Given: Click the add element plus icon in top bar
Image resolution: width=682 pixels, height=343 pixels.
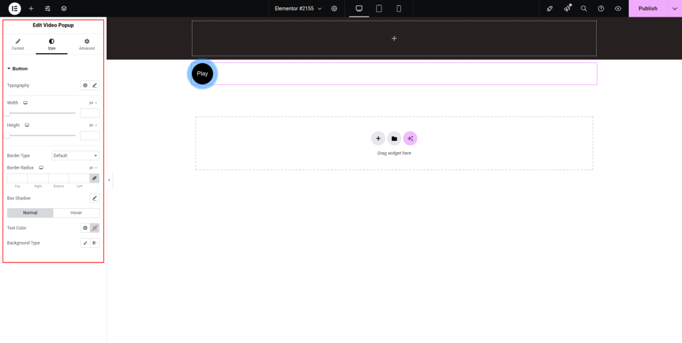Looking at the screenshot, I should coord(31,8).
